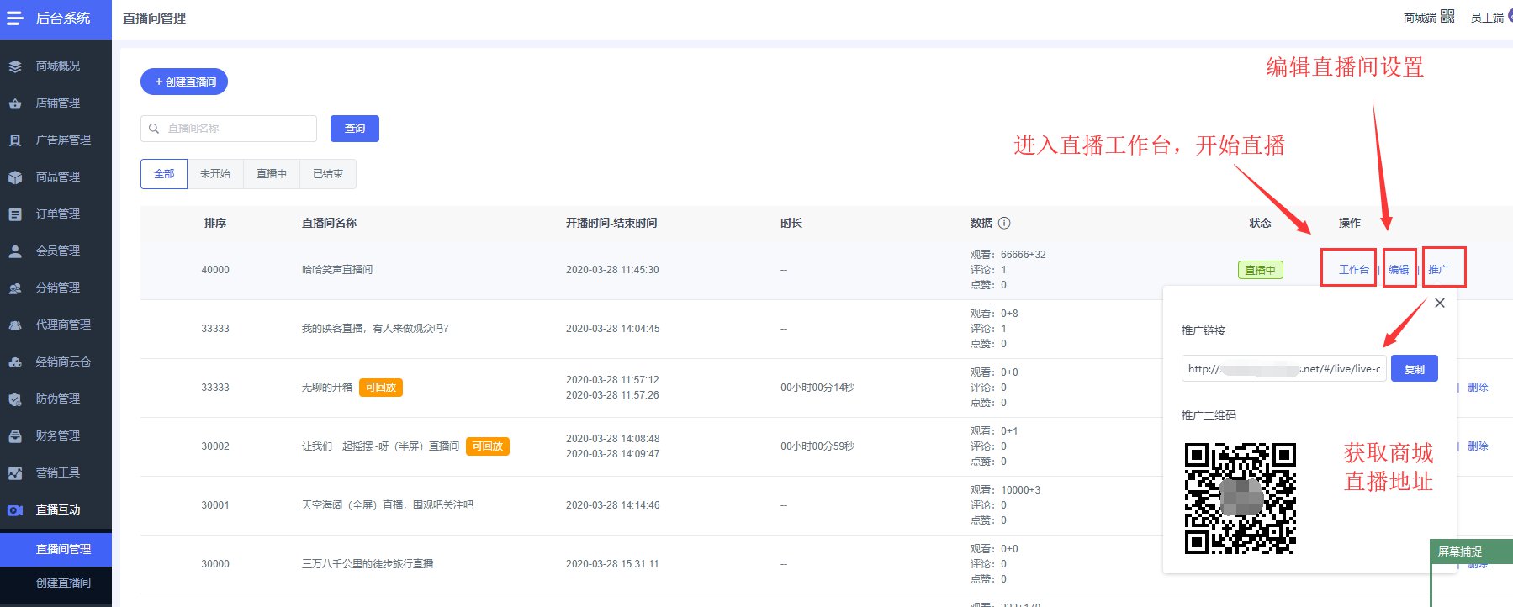Viewport: 1513px width, 607px height.
Task: Switch to the 全部 filter tab
Action: (164, 174)
